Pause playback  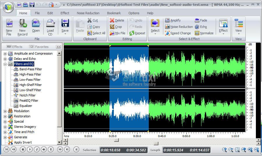[51, 150]
